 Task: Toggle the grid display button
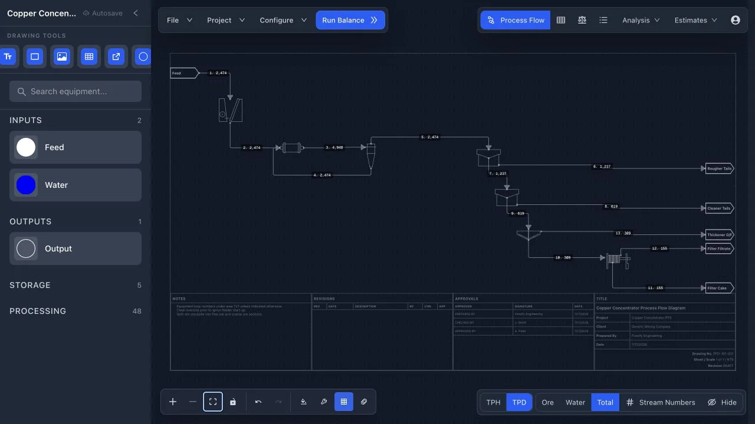tap(344, 402)
